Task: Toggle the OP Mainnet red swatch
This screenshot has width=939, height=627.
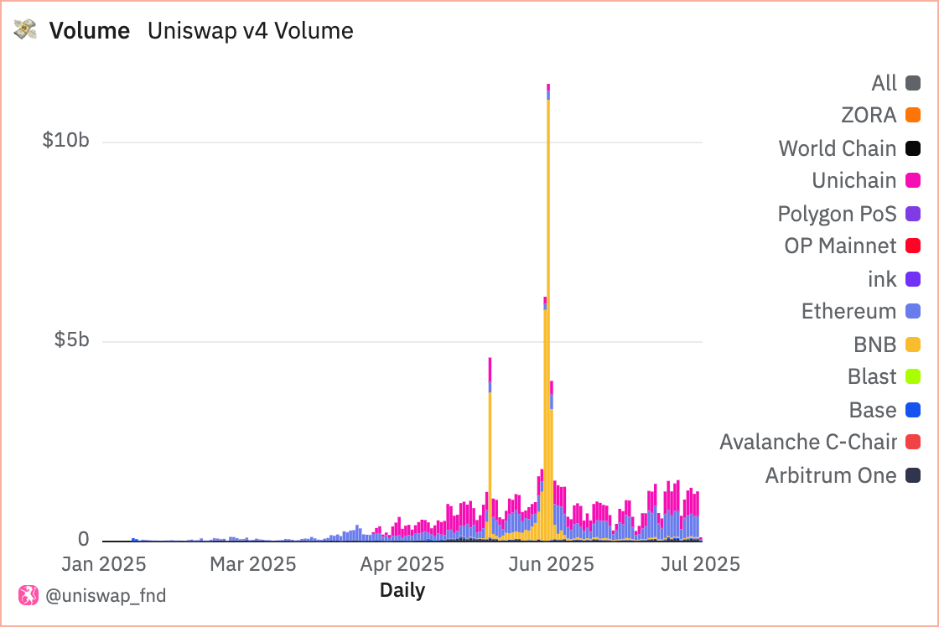Action: tap(913, 246)
